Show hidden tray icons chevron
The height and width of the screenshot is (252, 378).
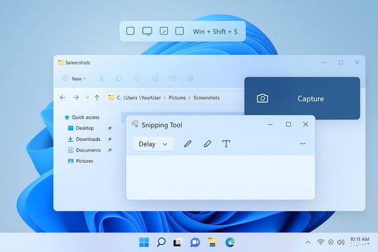click(308, 242)
